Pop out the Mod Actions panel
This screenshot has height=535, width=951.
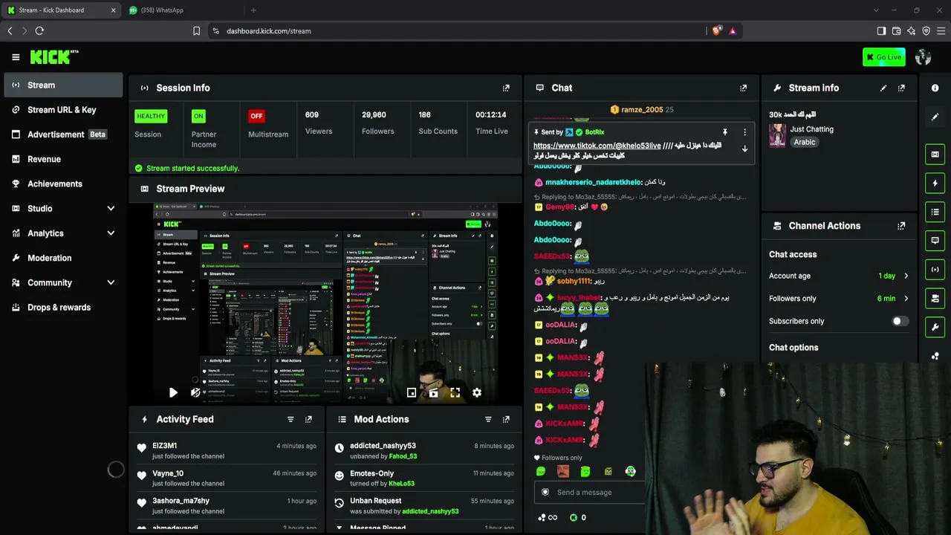506,419
